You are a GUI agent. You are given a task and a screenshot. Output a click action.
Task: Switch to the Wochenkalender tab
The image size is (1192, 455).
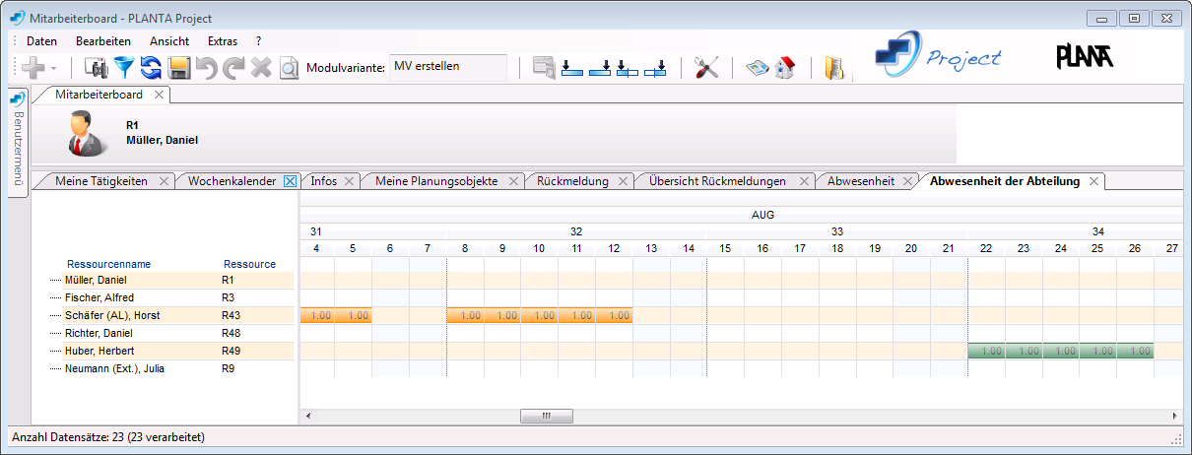click(232, 181)
